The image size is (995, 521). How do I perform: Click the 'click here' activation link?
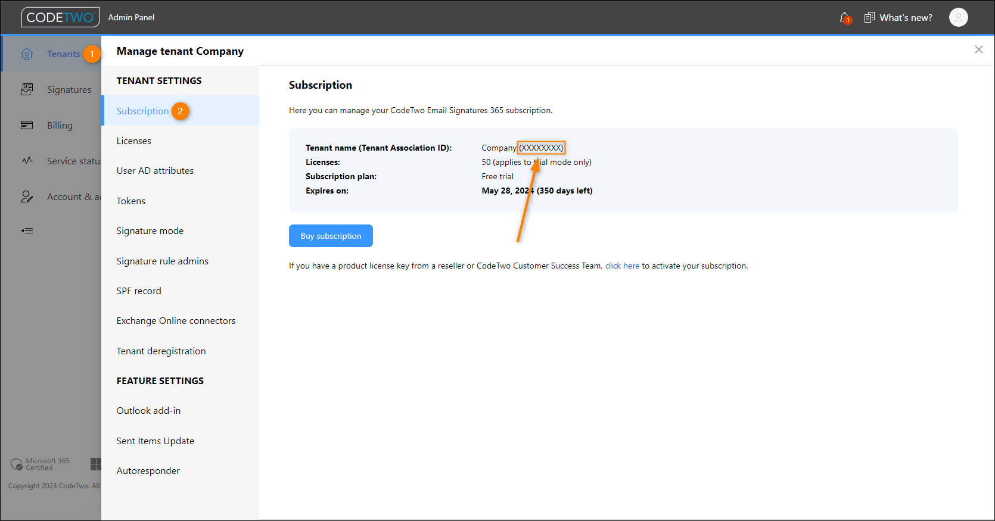pyautogui.click(x=622, y=266)
